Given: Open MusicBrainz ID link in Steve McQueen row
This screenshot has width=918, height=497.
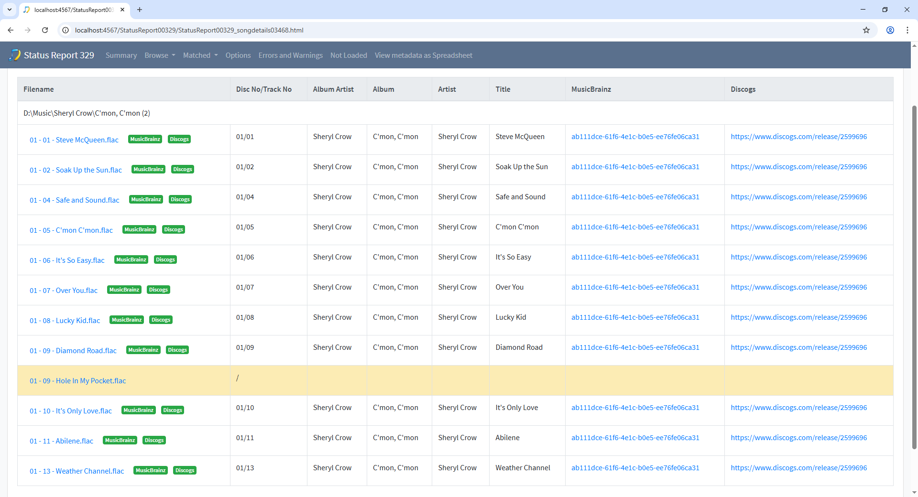Looking at the screenshot, I should [x=635, y=137].
